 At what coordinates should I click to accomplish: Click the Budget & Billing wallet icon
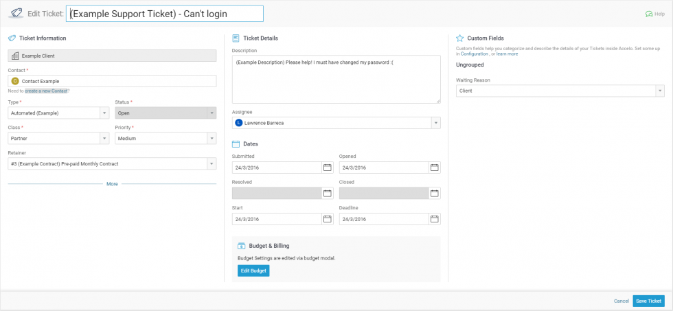[241, 246]
